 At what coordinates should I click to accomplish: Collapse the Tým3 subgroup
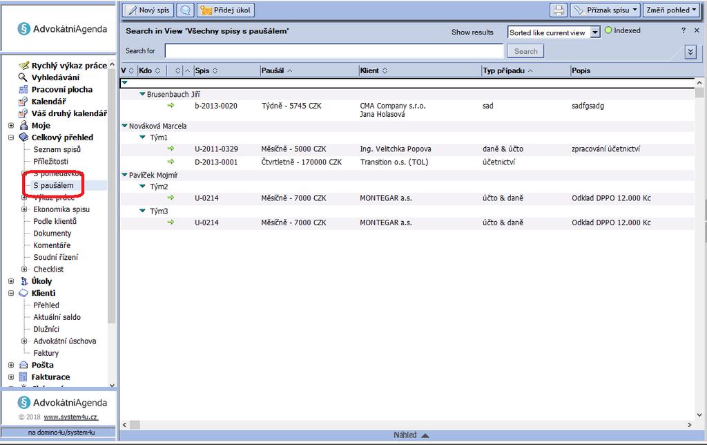click(142, 210)
